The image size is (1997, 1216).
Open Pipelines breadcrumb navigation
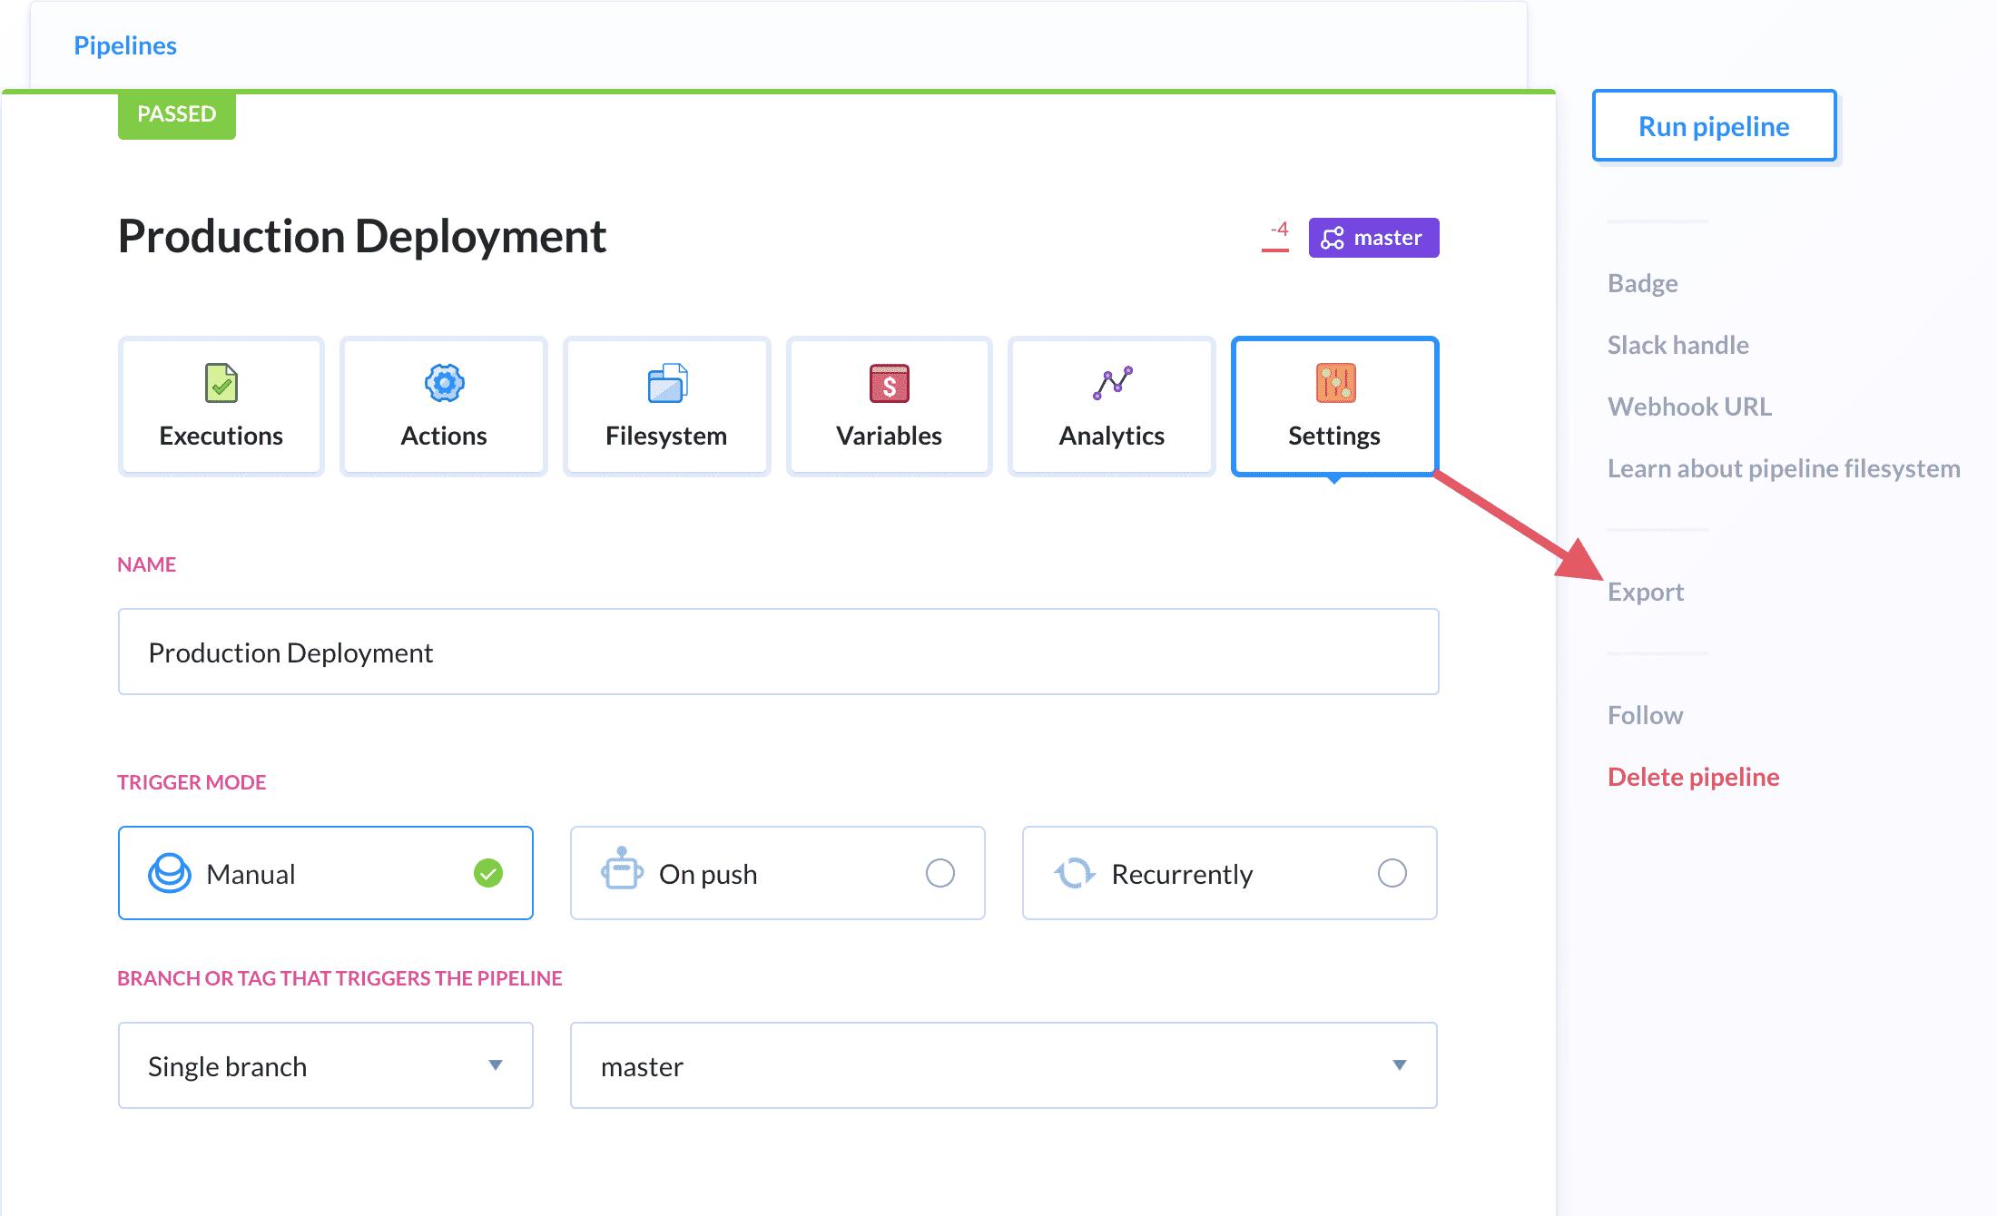pyautogui.click(x=124, y=45)
